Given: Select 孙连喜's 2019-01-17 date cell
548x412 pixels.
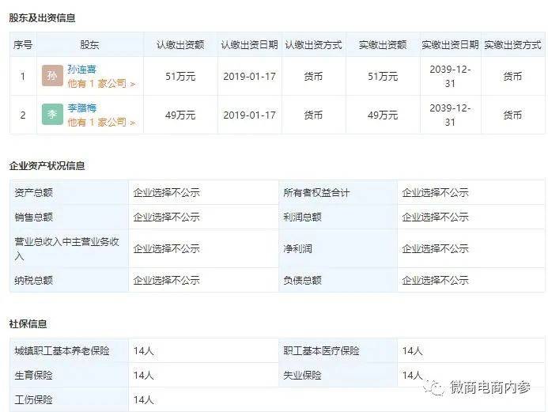Looking at the screenshot, I should pos(250,76).
